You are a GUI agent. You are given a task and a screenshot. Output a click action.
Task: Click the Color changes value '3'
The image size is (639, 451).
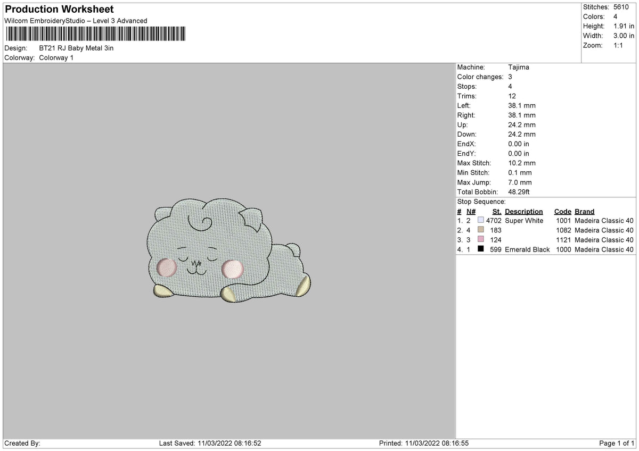(511, 77)
